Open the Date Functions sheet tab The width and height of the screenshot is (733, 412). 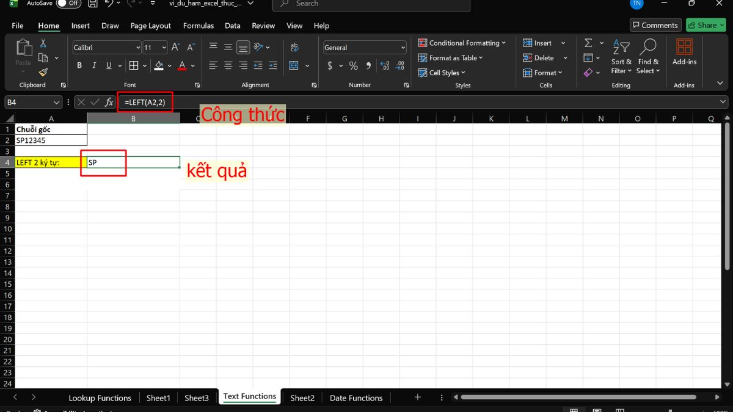pyautogui.click(x=356, y=397)
